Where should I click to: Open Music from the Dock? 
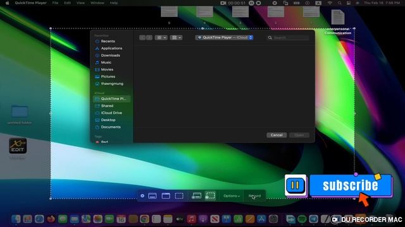click(x=191, y=219)
